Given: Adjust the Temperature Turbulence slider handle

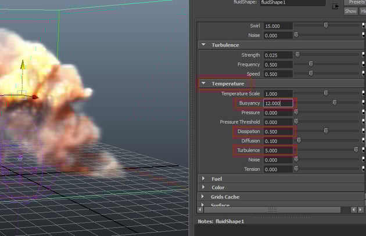Looking at the screenshot, I should pos(356,150).
